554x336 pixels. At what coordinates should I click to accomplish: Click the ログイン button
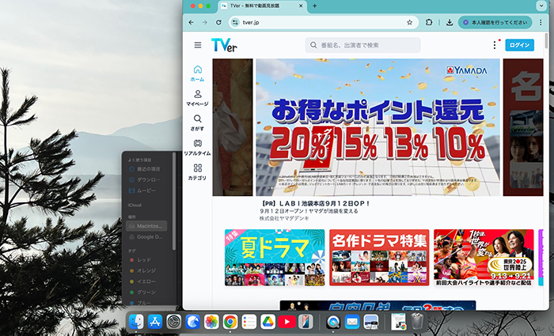(520, 45)
